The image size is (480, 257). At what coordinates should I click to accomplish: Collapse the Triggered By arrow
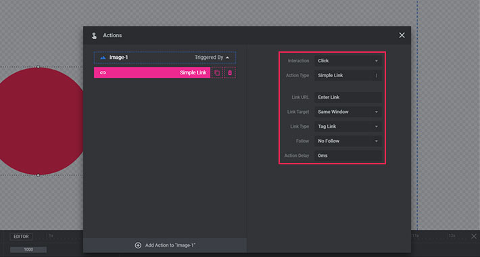(227, 57)
